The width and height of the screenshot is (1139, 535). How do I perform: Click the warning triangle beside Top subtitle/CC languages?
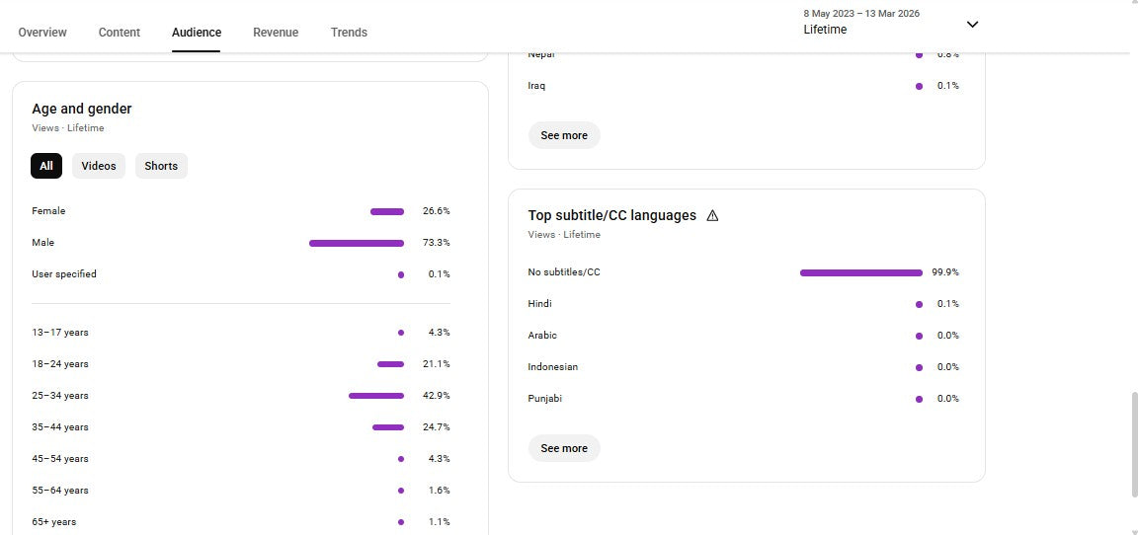[x=712, y=215]
